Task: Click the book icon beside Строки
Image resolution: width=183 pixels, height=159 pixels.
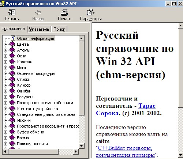Action: [12, 79]
